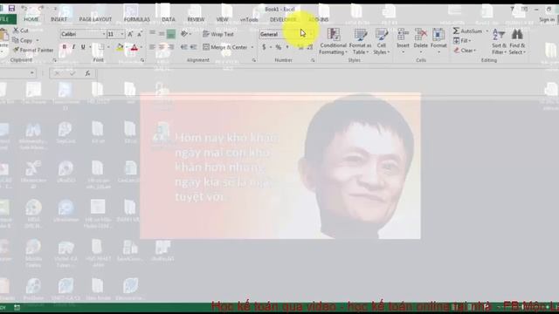559x314 pixels.
Task: Apply the red Font Color
Action: [x=135, y=47]
